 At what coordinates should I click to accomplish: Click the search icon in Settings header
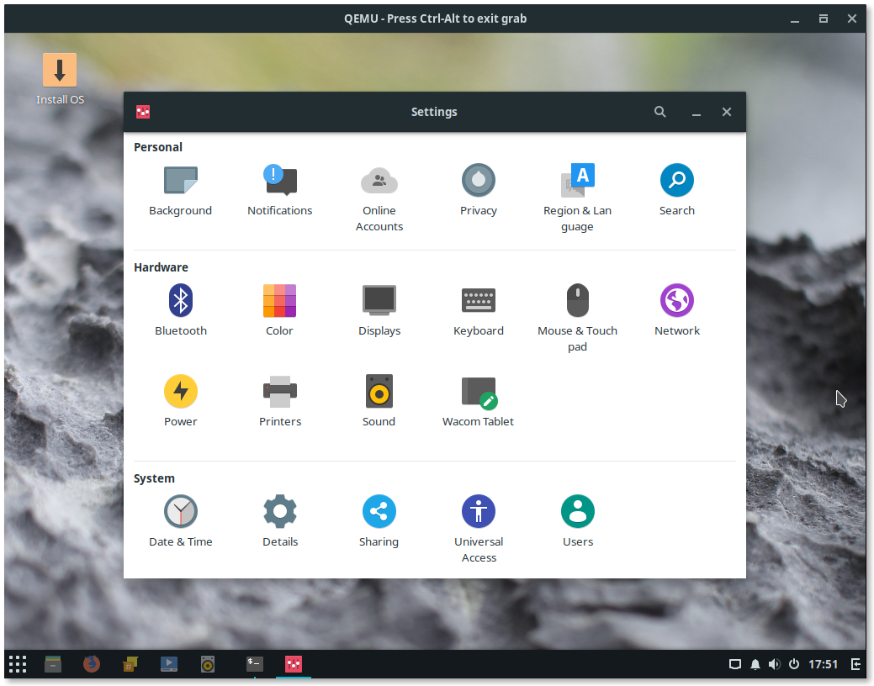[x=660, y=112]
